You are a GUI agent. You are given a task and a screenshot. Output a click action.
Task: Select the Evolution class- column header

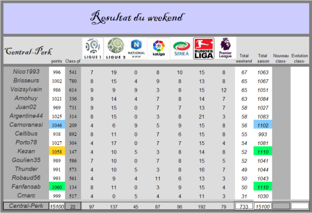(x=300, y=58)
